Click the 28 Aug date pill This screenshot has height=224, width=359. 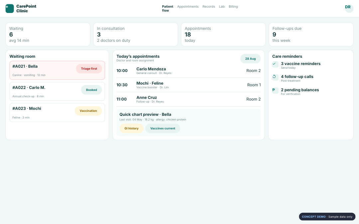[x=250, y=59]
